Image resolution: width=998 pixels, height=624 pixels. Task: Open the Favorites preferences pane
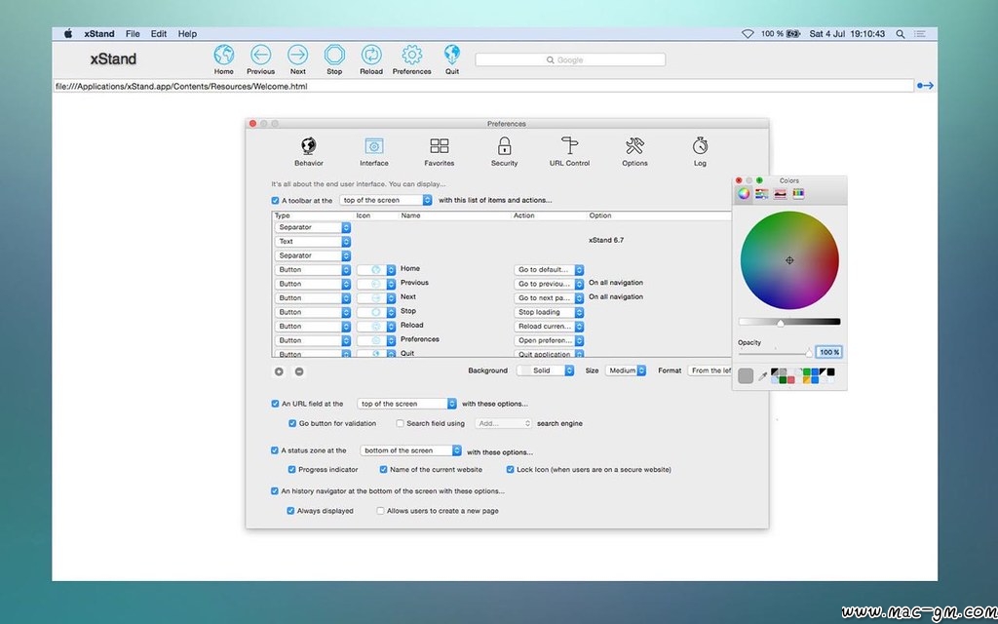coord(440,151)
